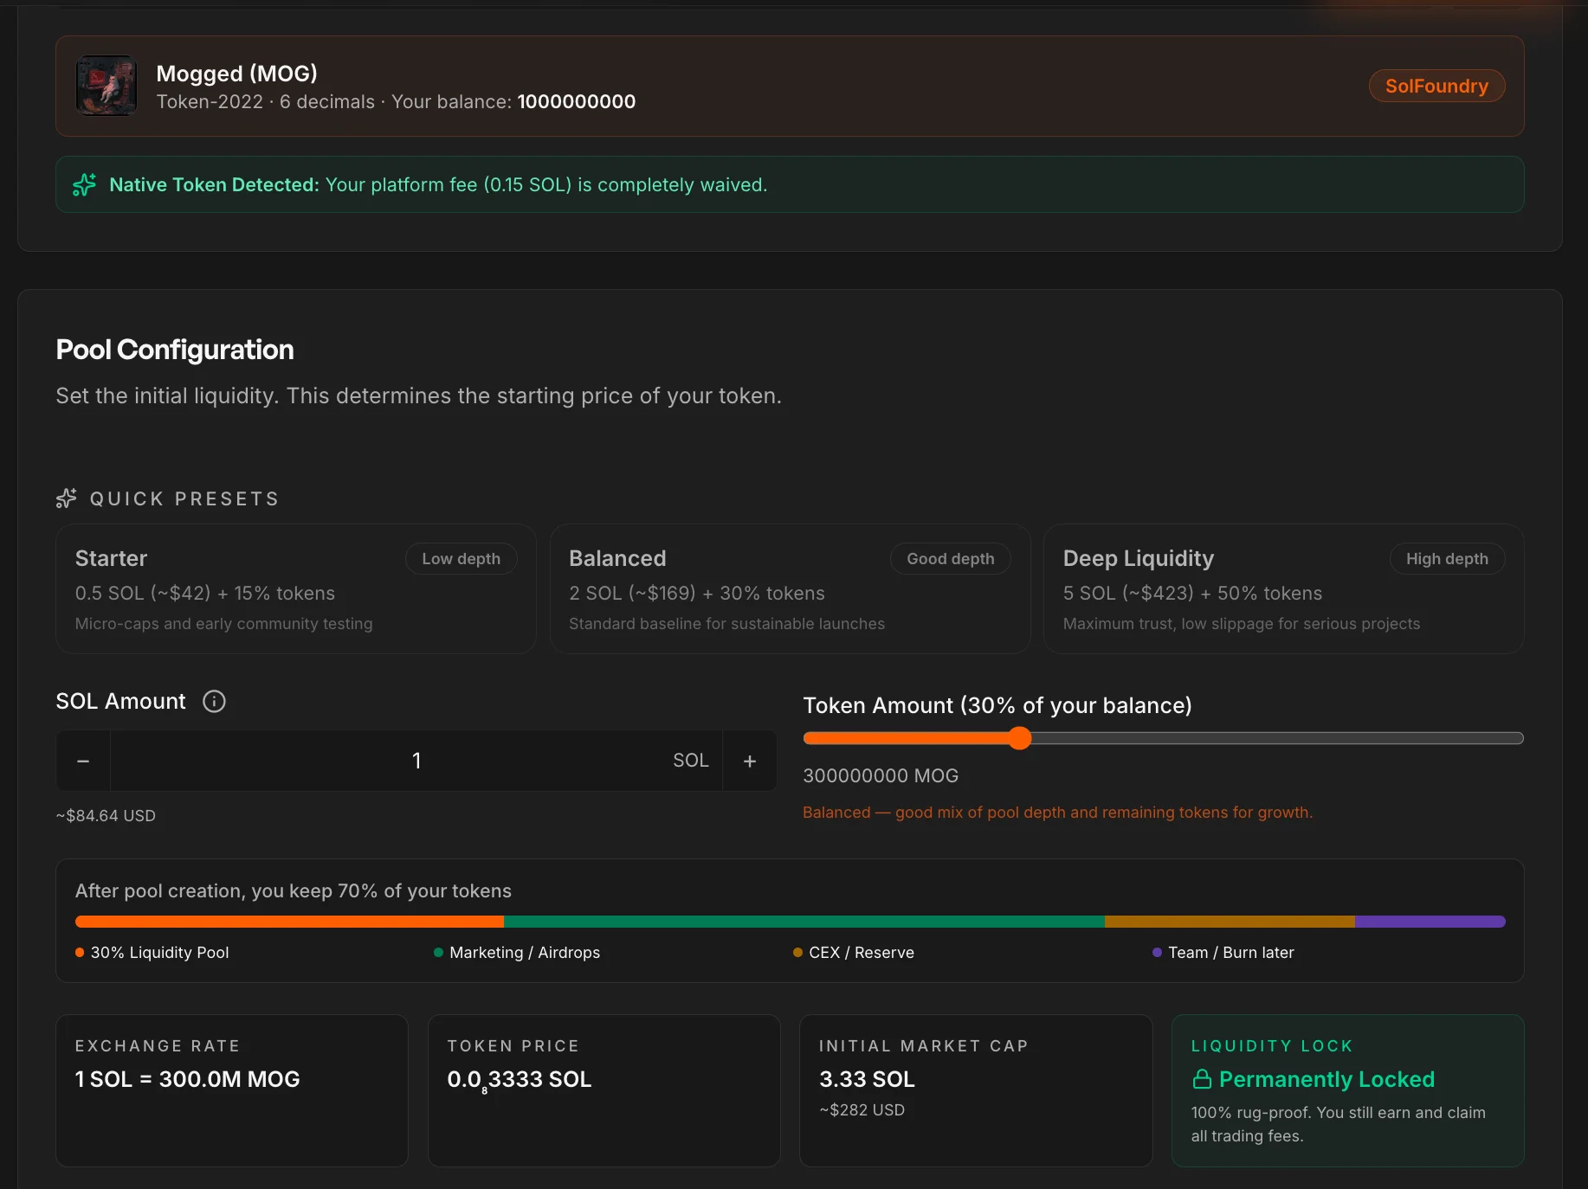Screen dimensions: 1588x1189
Task: Click the sparkle icon beside Native Token Detected
Action: click(x=84, y=184)
